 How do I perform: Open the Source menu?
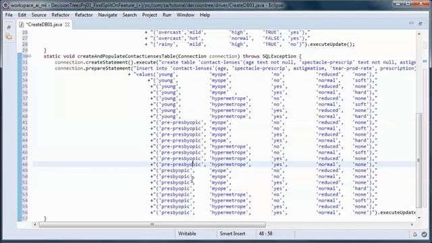39,15
